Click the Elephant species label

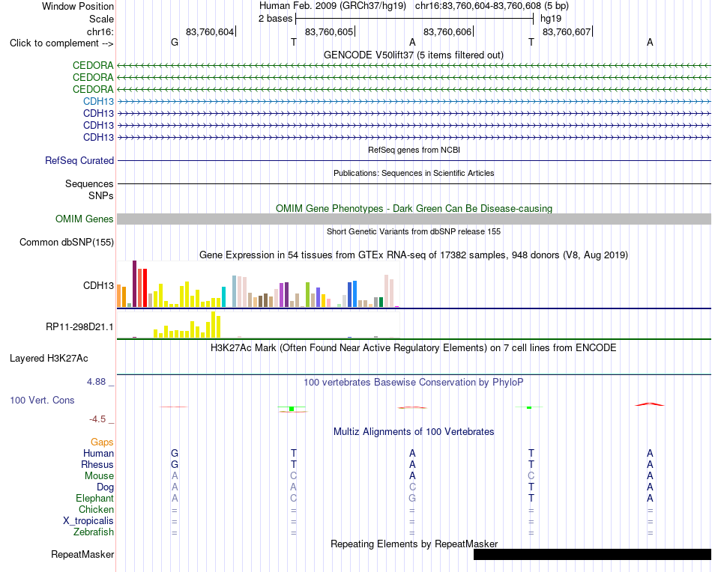tap(95, 498)
